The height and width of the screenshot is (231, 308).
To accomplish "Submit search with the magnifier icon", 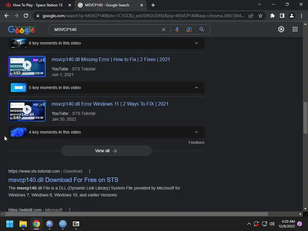I will point(202,29).
